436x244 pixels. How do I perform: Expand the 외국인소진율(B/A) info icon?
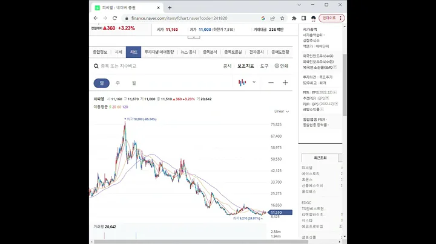pos(335,67)
